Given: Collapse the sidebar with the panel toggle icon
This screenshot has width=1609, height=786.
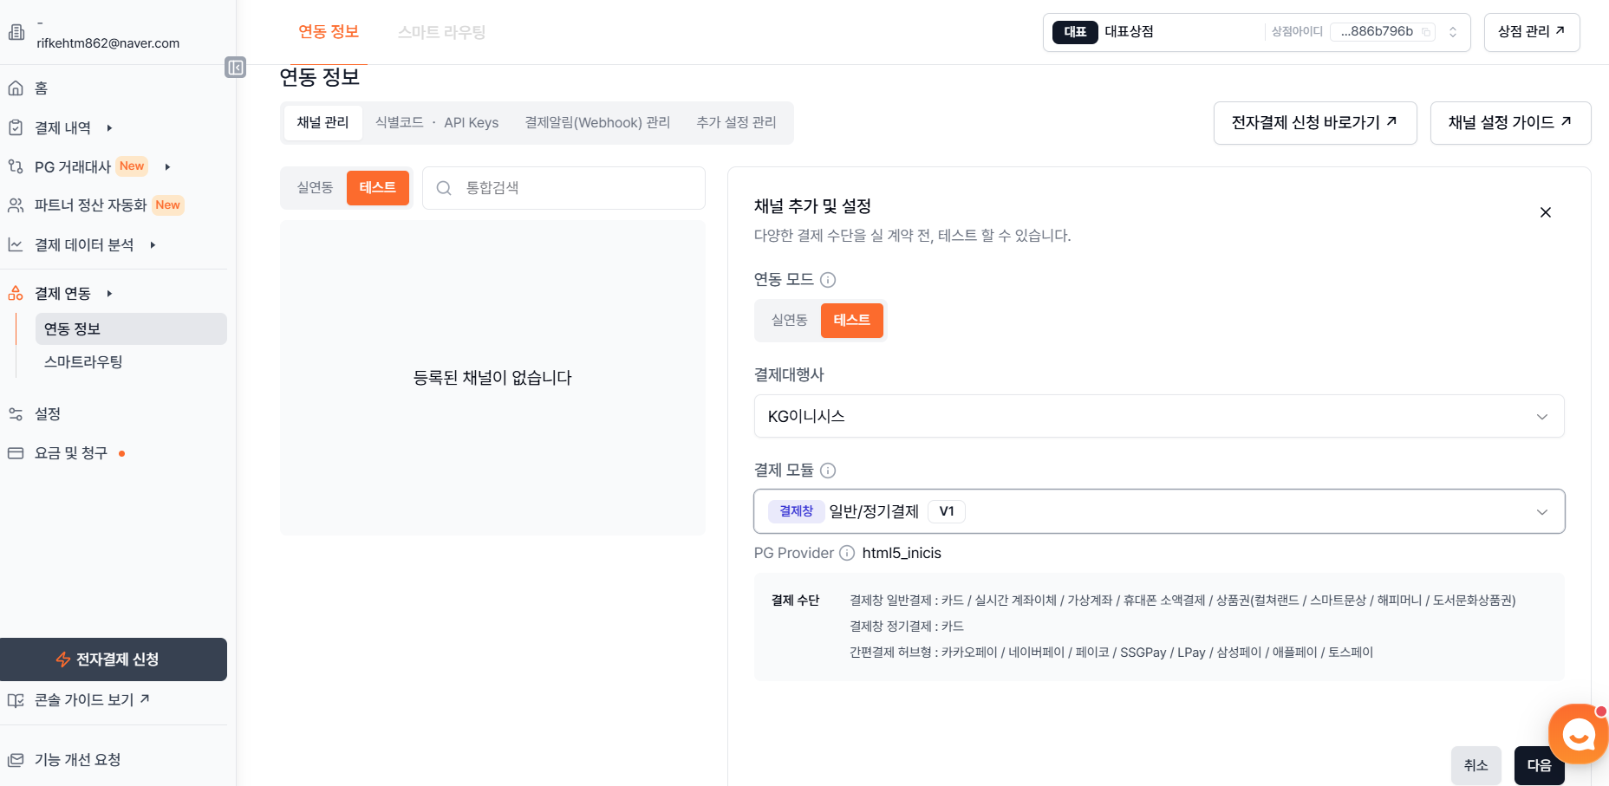Looking at the screenshot, I should tap(235, 68).
